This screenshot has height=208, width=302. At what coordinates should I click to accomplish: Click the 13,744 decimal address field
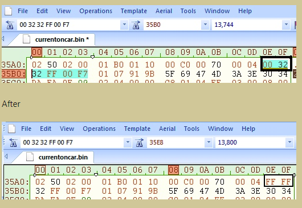tap(247, 25)
